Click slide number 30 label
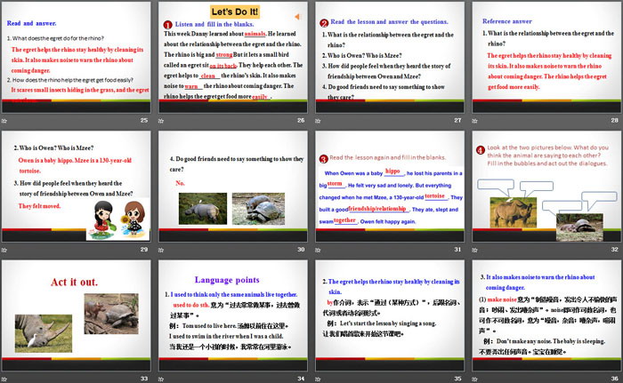 (x=301, y=249)
